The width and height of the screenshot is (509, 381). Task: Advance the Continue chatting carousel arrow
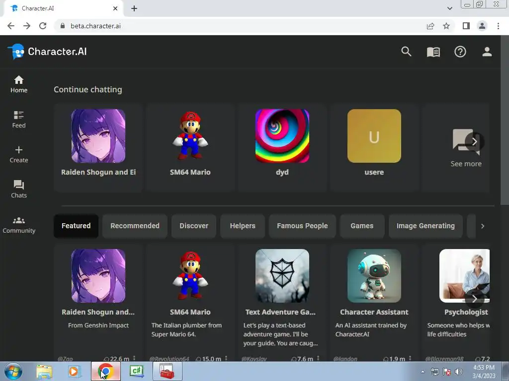pyautogui.click(x=475, y=141)
